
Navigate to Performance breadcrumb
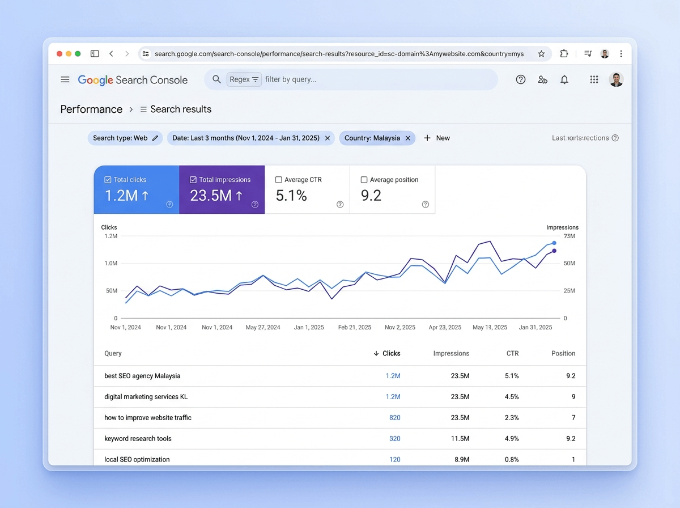(x=92, y=109)
